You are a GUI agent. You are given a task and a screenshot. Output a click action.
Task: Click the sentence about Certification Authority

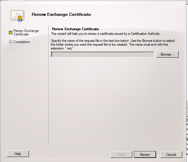(106, 34)
